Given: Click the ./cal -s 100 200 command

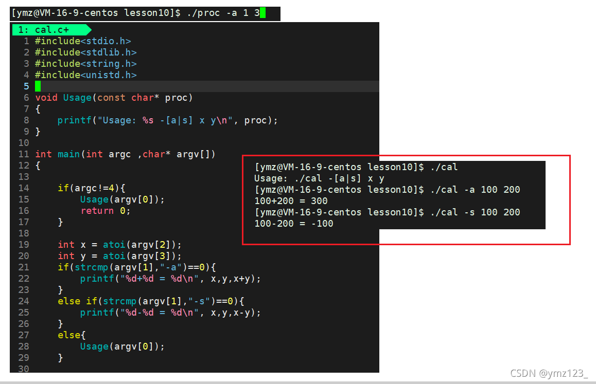Looking at the screenshot, I should click(475, 212).
